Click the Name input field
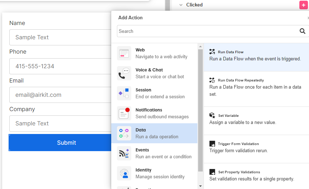The image size is (309, 189). (x=60, y=37)
